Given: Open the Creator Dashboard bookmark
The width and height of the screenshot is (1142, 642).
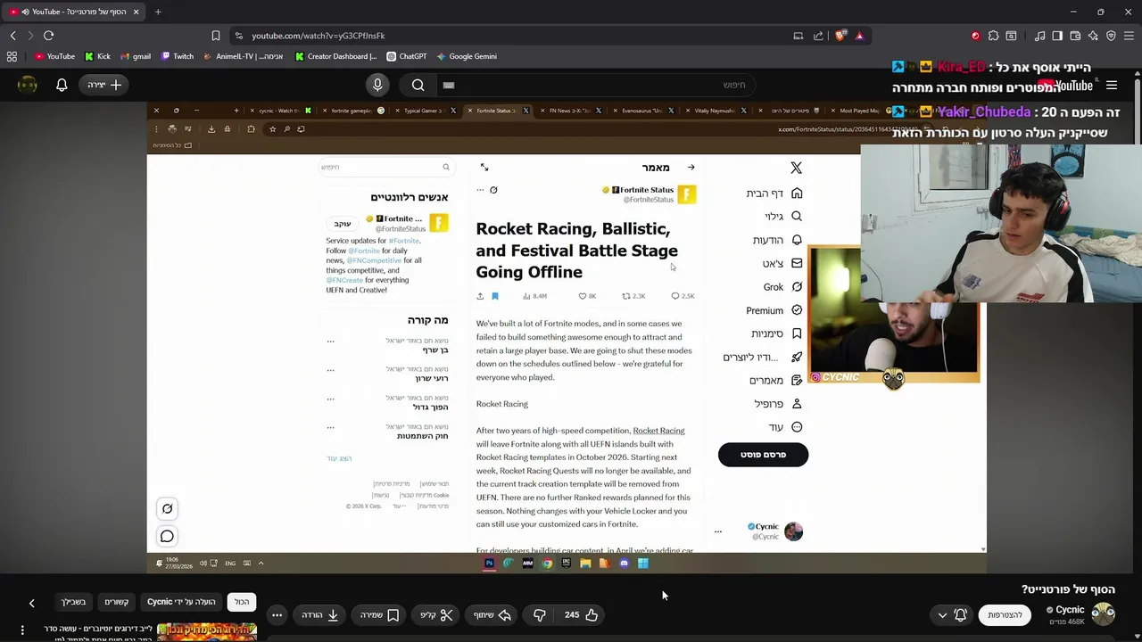Looking at the screenshot, I should coord(335,56).
